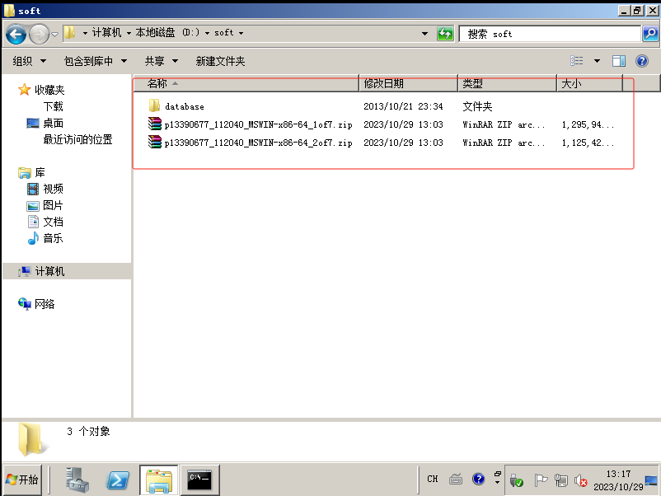The image size is (661, 496).
Task: Open the 开始 Start button
Action: (22, 480)
